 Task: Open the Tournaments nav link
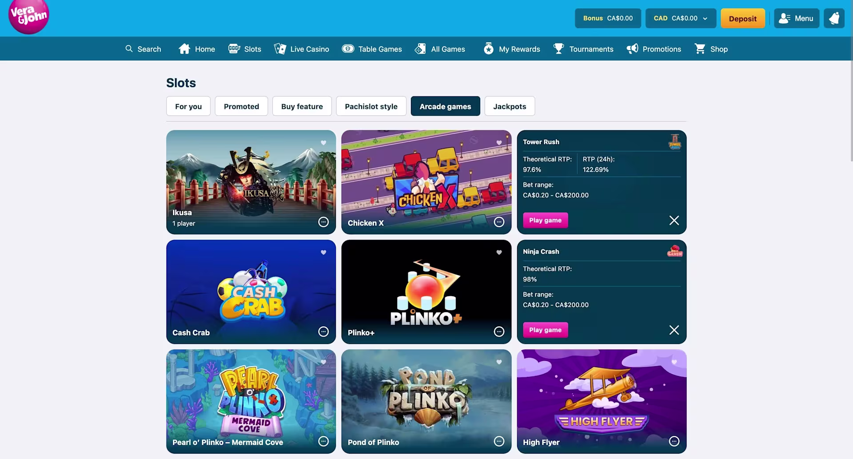[583, 49]
